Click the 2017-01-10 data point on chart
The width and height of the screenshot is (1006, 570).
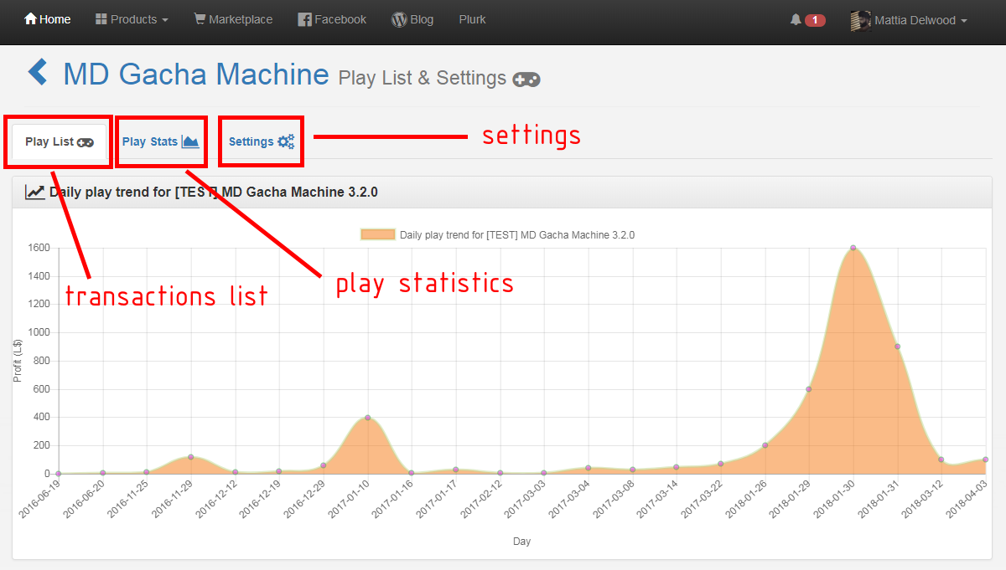(367, 417)
